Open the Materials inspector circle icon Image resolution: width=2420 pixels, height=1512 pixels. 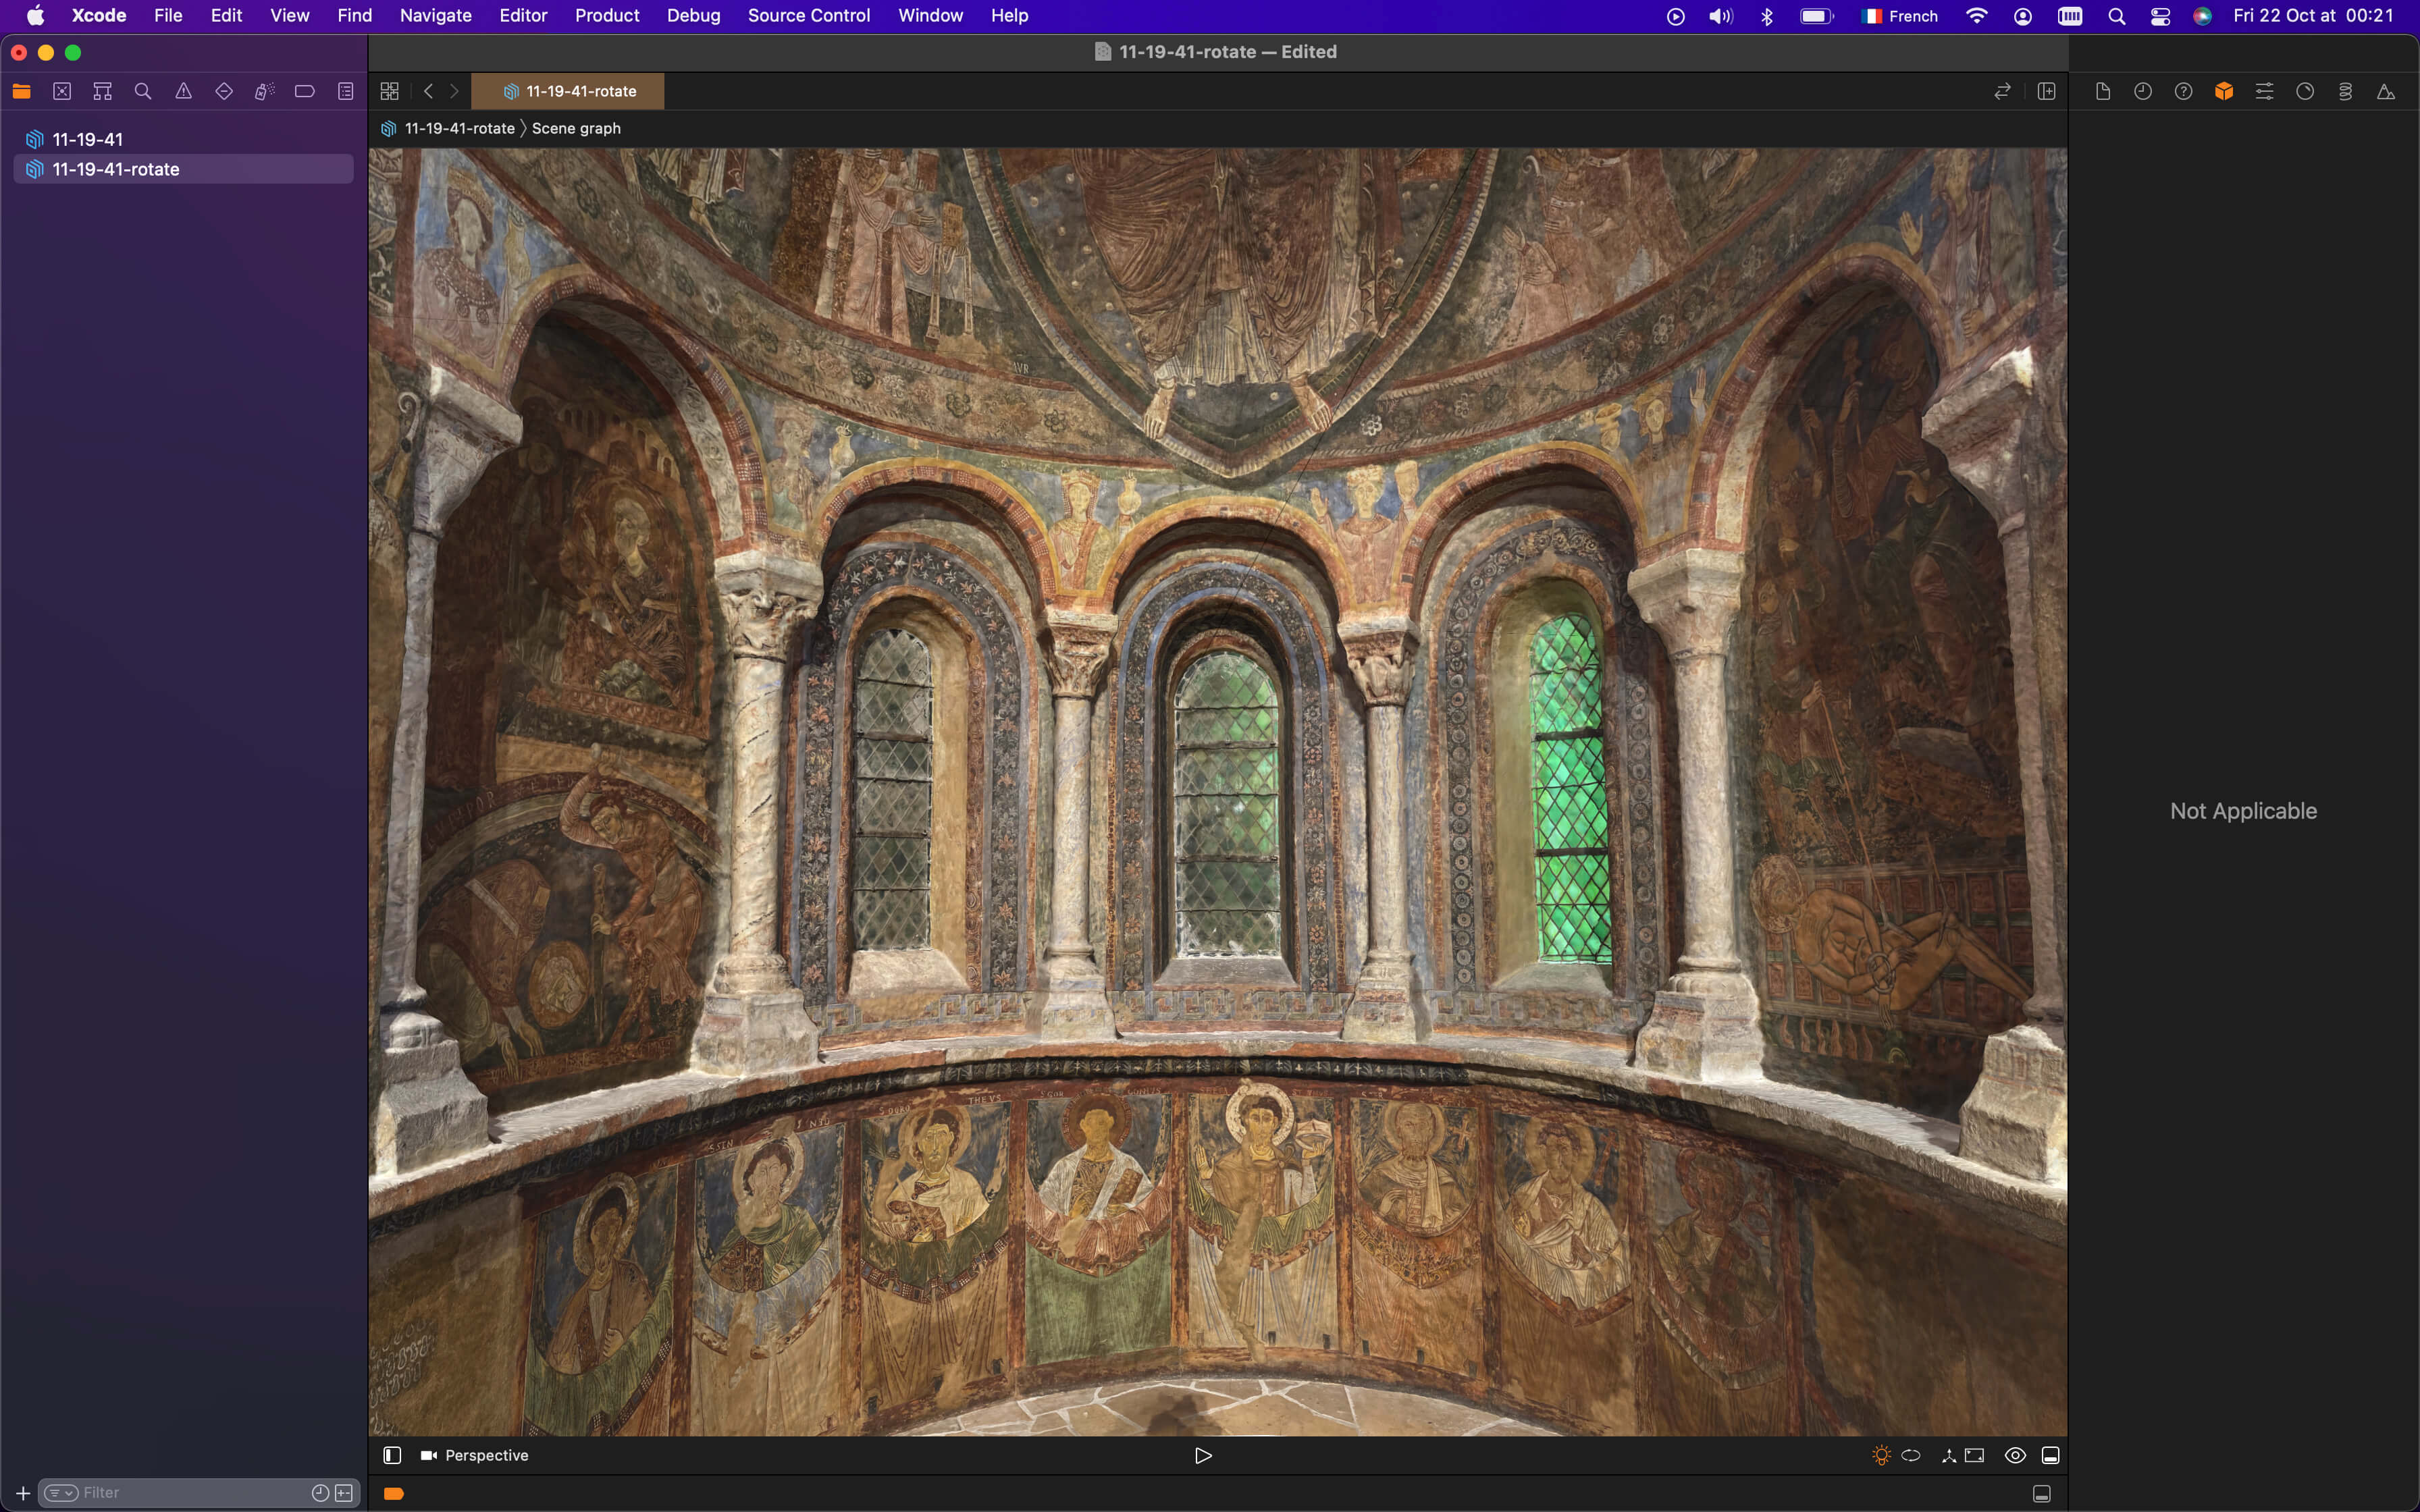click(x=2305, y=92)
